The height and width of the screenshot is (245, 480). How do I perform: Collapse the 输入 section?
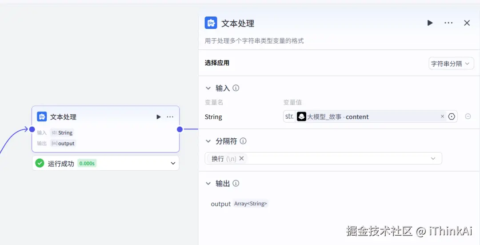(x=208, y=88)
